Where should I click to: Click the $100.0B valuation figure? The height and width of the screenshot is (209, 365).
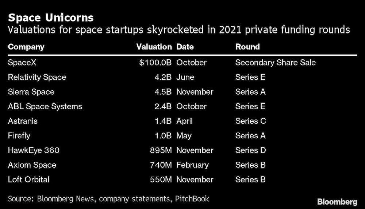pyautogui.click(x=155, y=63)
